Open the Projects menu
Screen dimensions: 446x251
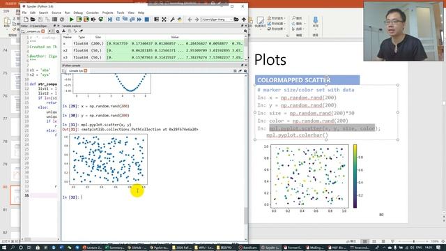coord(107,13)
